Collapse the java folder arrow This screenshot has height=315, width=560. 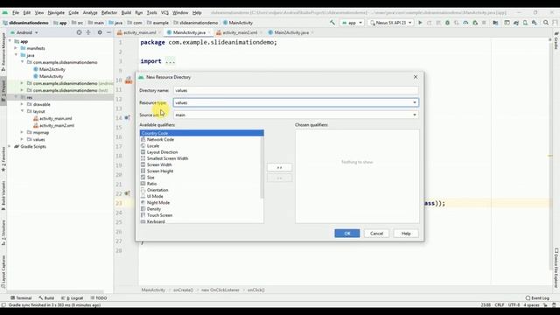(x=16, y=55)
